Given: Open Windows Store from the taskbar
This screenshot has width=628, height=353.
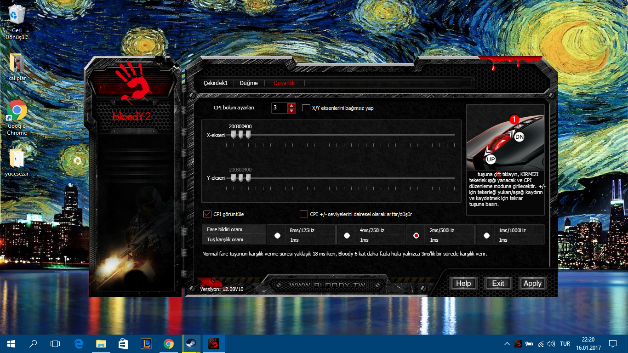Looking at the screenshot, I should pyautogui.click(x=123, y=344).
